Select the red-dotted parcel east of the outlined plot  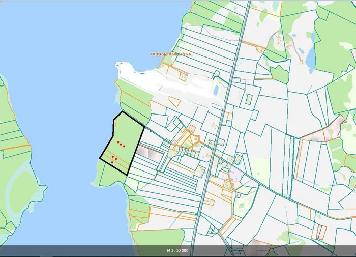coord(150,154)
